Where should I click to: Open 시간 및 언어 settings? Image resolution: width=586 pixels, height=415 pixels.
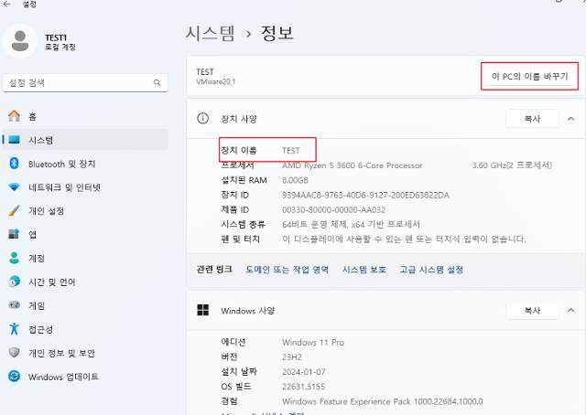tap(85, 282)
